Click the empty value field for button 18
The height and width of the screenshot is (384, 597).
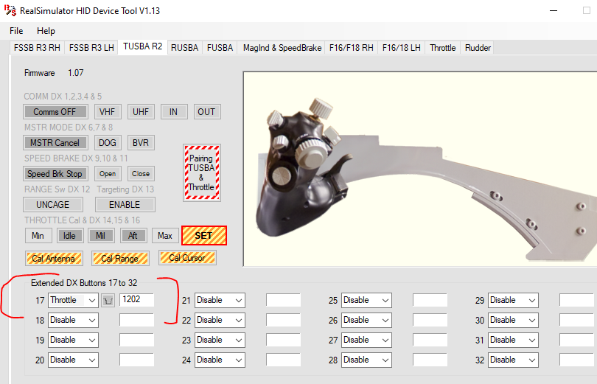136,320
